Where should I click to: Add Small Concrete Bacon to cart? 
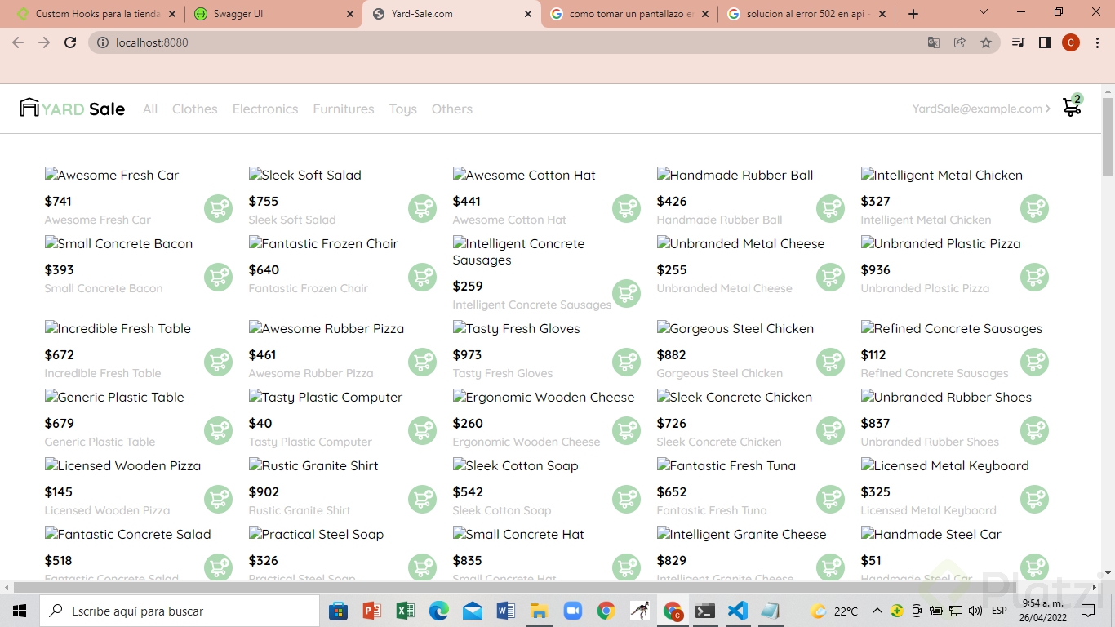[x=218, y=278]
